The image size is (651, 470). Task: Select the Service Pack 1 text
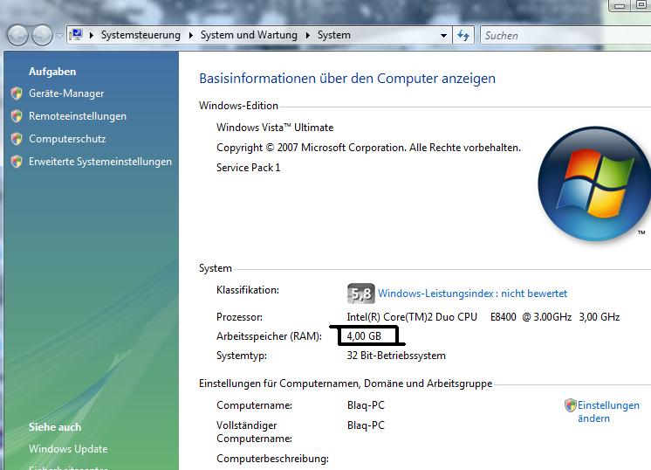249,168
